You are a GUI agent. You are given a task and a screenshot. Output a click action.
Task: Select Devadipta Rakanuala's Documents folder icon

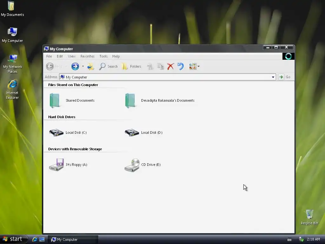[x=130, y=101]
